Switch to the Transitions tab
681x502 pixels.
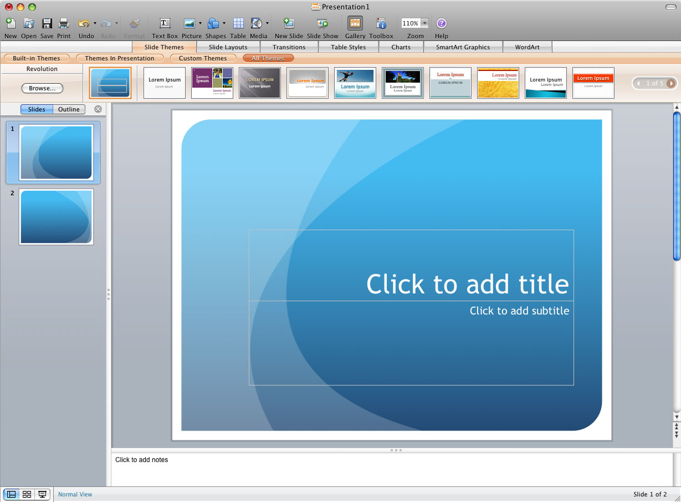(x=289, y=47)
